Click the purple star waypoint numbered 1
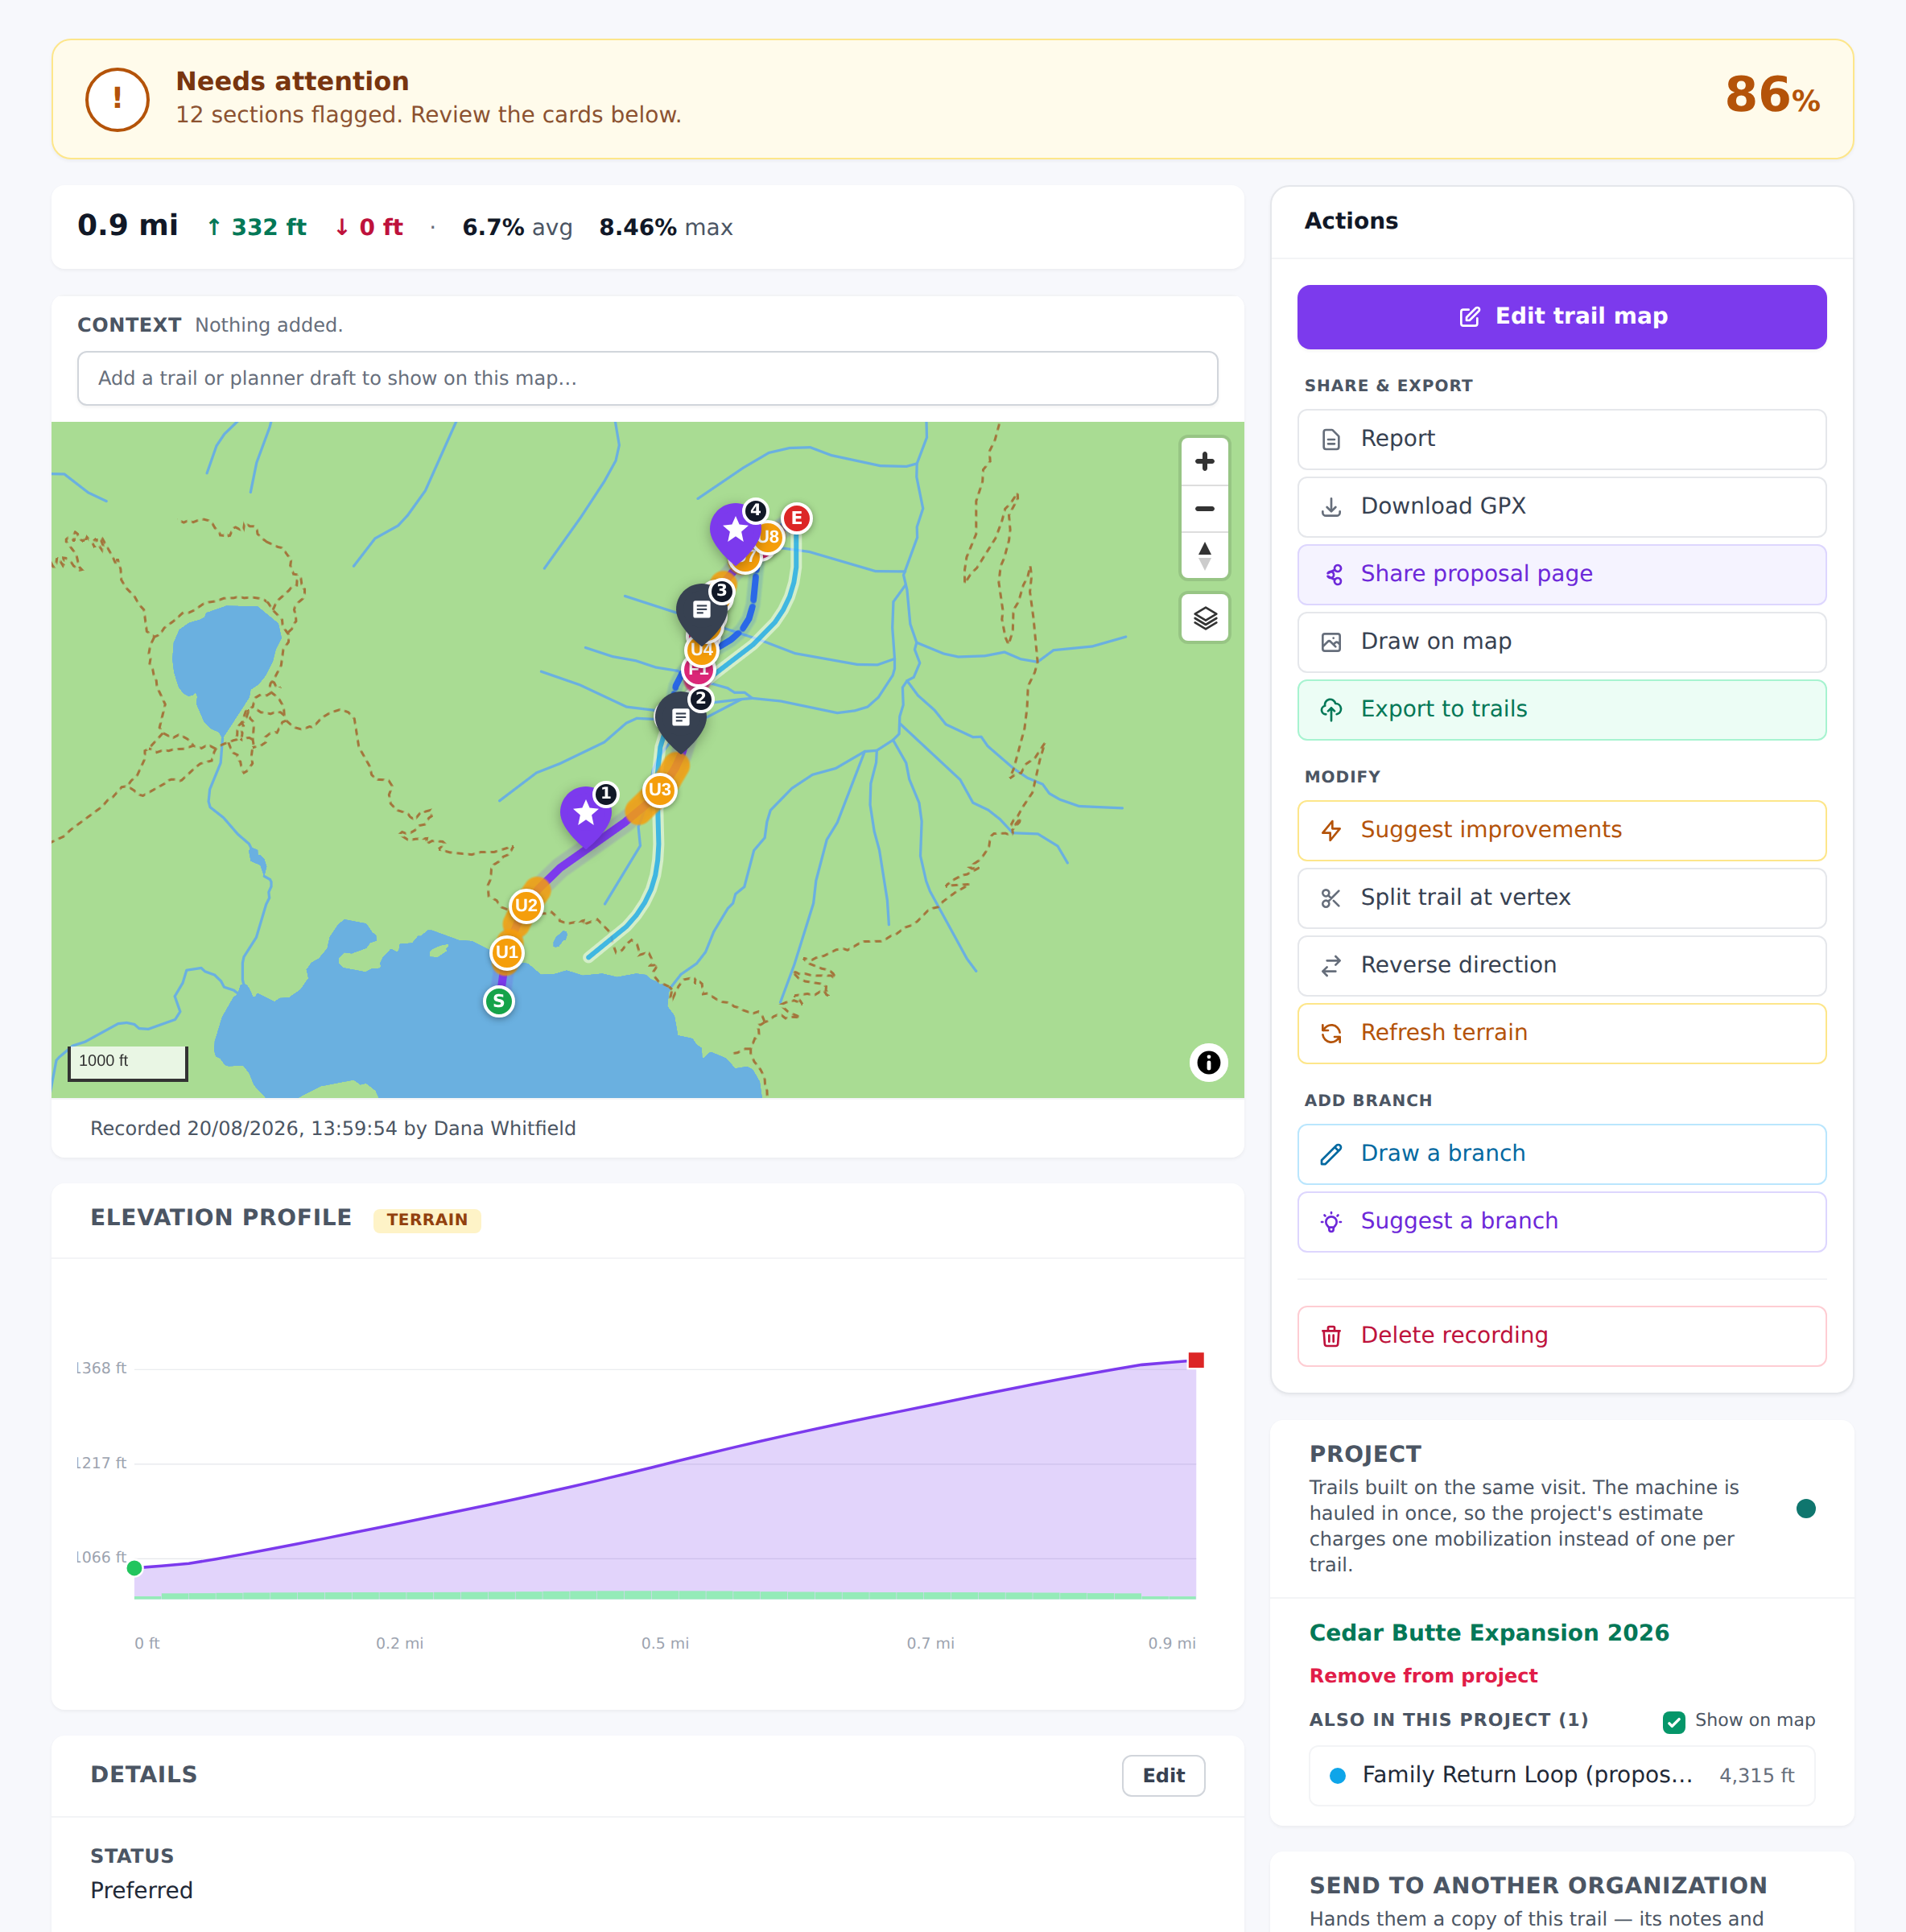The width and height of the screenshot is (1906, 1932). tap(586, 814)
